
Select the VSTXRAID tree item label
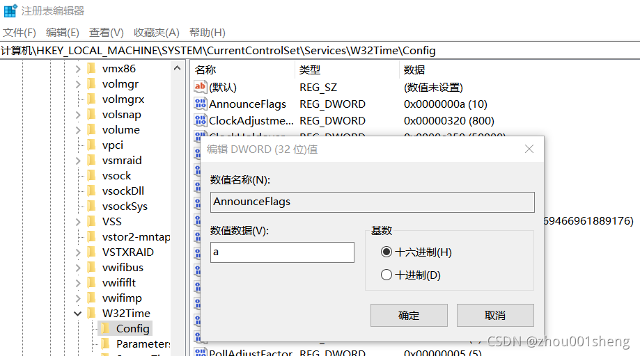(x=127, y=252)
